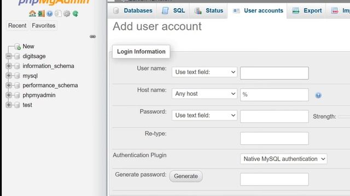Click the log out door icon

(42, 14)
